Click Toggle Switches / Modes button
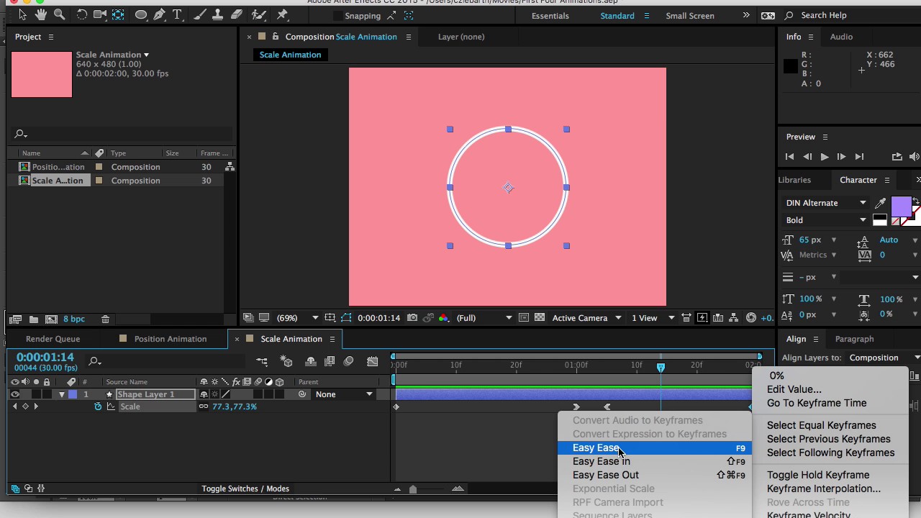 click(x=245, y=489)
